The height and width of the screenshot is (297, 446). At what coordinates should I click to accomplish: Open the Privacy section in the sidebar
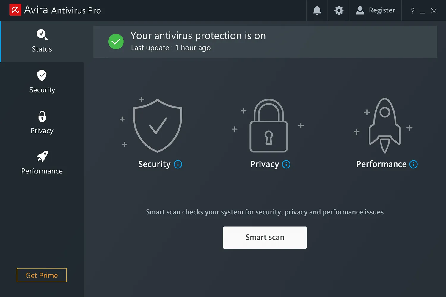tap(42, 123)
